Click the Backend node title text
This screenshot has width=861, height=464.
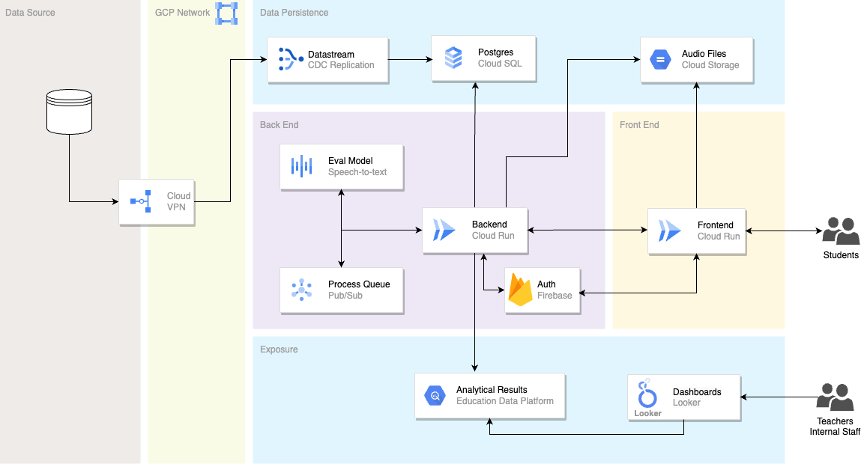[489, 225]
